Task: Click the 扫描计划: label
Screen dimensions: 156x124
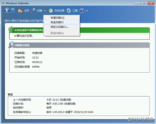Action: coord(18,104)
